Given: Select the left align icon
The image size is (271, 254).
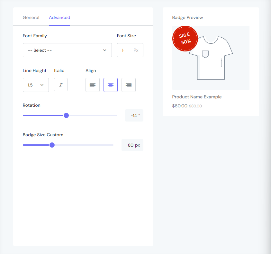Looking at the screenshot, I should coord(93,85).
